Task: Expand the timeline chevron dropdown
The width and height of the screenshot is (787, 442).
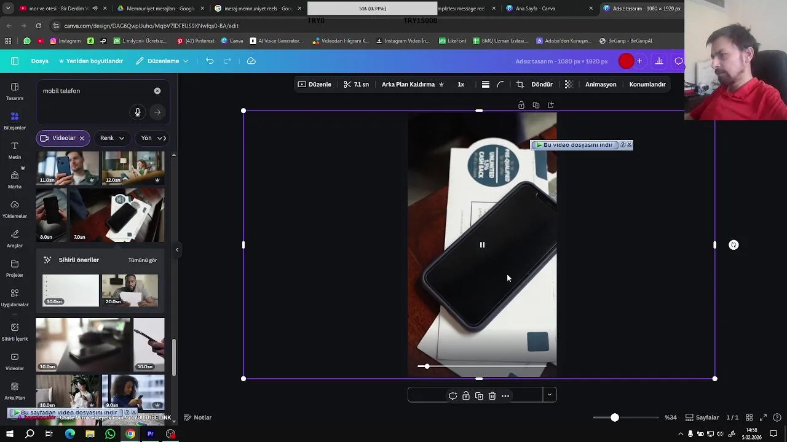Action: pos(550,395)
